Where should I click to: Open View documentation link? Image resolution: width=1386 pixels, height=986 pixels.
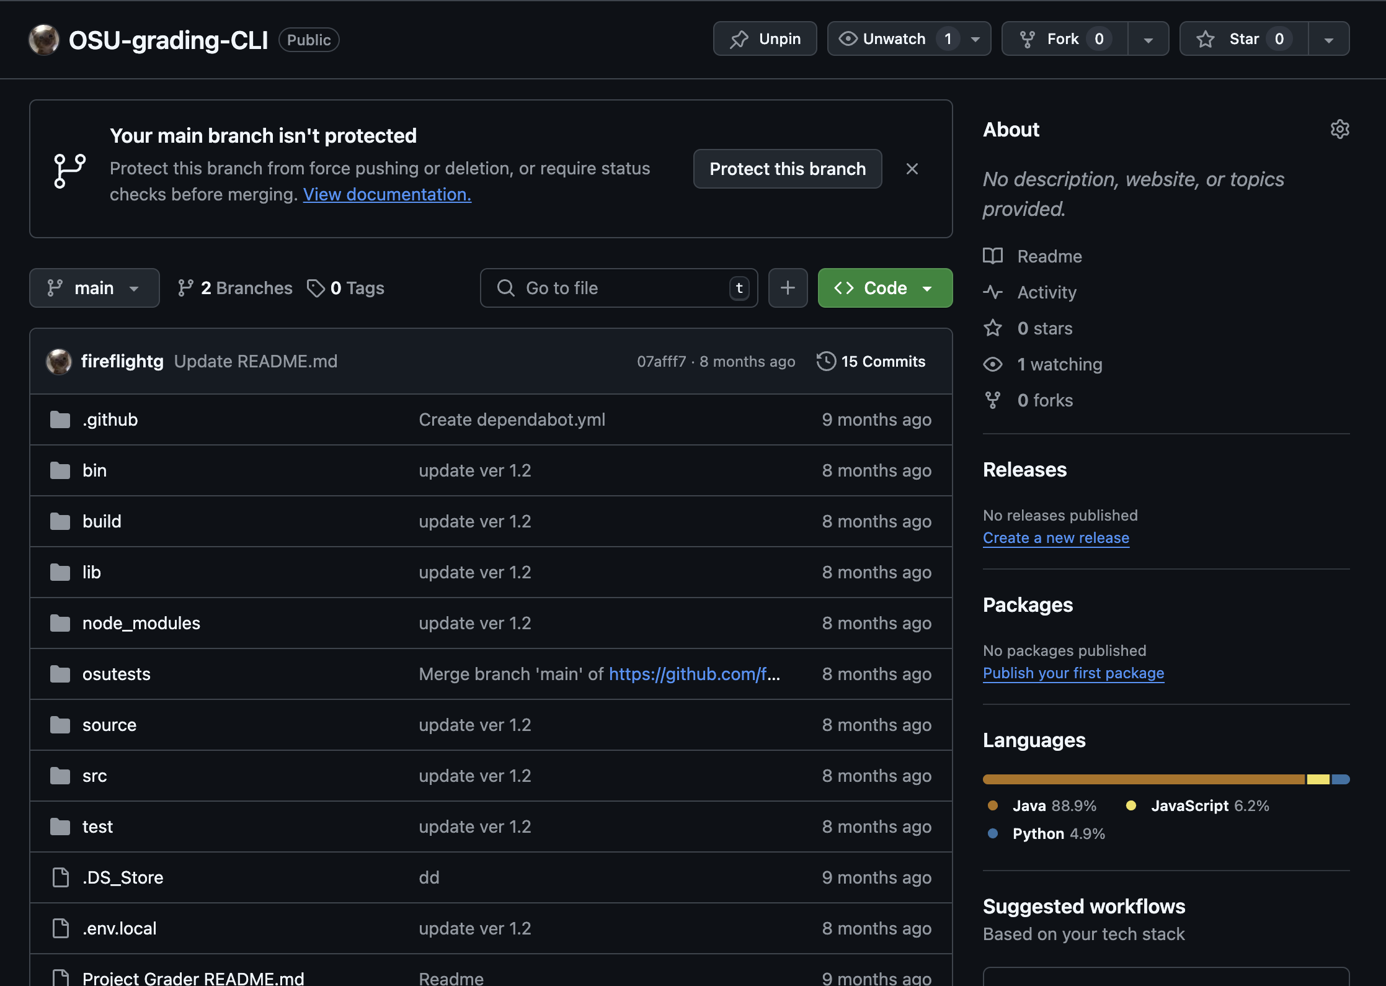[x=387, y=195]
